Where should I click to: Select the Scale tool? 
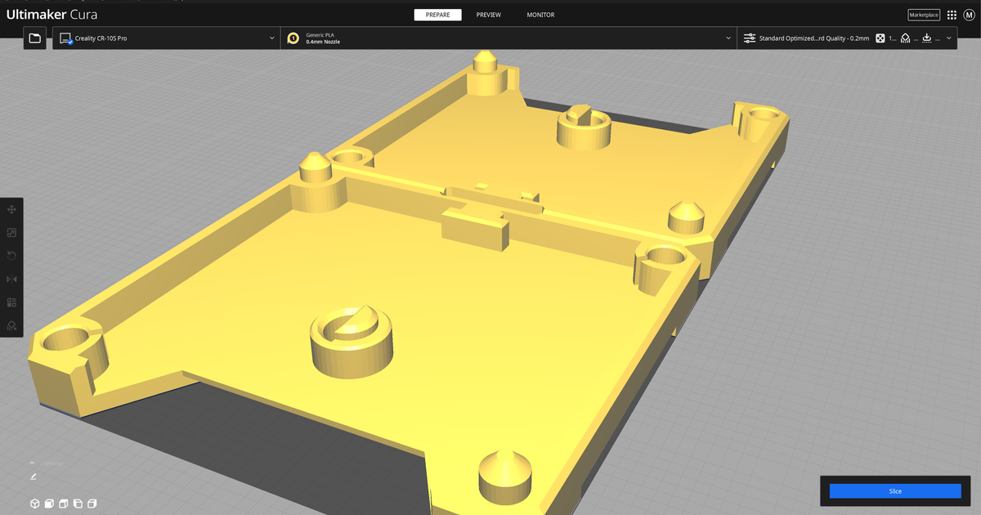click(x=11, y=232)
